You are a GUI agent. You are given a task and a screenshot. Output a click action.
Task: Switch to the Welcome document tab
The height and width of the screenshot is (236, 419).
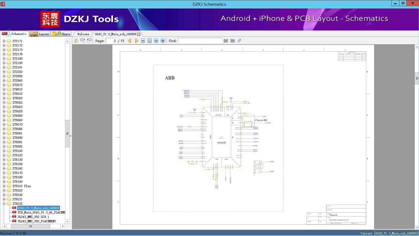tap(83, 34)
